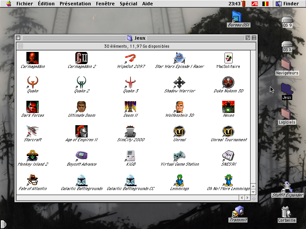Select the Starcraft spaceship icon
This screenshot has height=229, width=306.
(33, 131)
